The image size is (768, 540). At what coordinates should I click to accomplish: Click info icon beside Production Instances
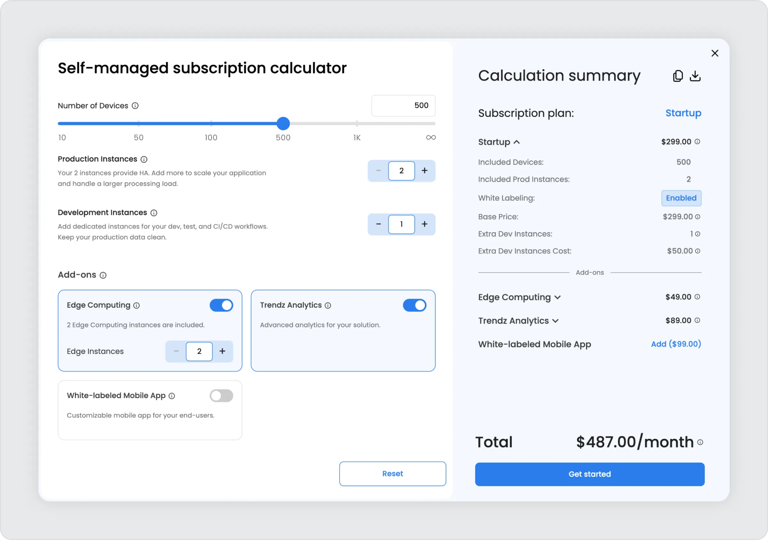pos(144,160)
